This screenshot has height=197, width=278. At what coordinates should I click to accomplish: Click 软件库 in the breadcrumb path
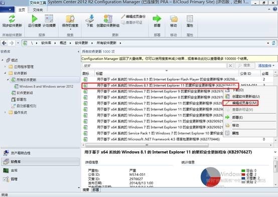46,43
